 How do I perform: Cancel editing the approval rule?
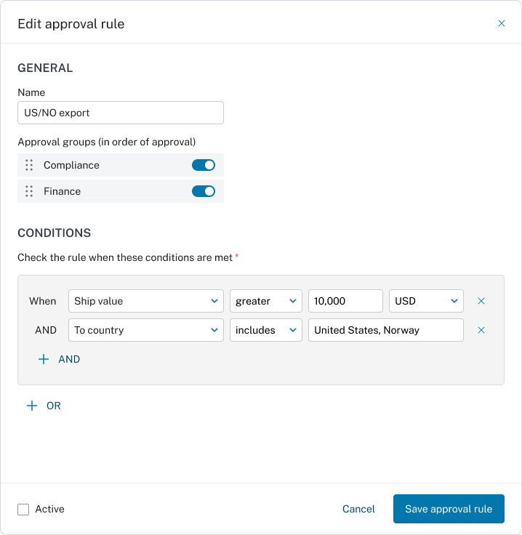(x=358, y=509)
